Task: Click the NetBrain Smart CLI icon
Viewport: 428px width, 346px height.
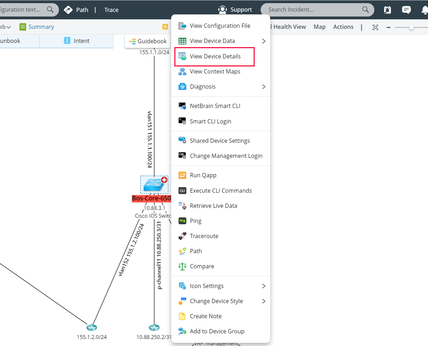Action: click(183, 106)
